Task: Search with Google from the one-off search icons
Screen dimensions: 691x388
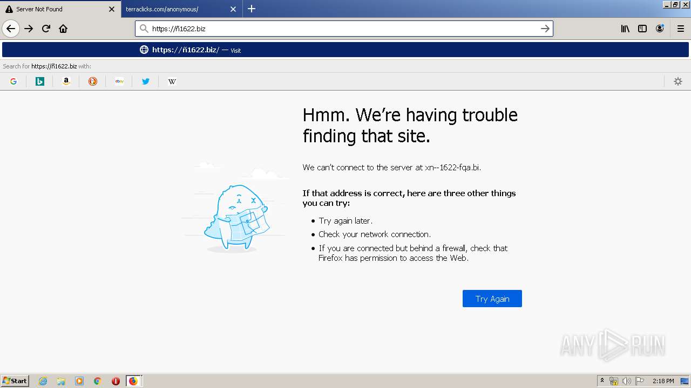Action: tap(13, 81)
